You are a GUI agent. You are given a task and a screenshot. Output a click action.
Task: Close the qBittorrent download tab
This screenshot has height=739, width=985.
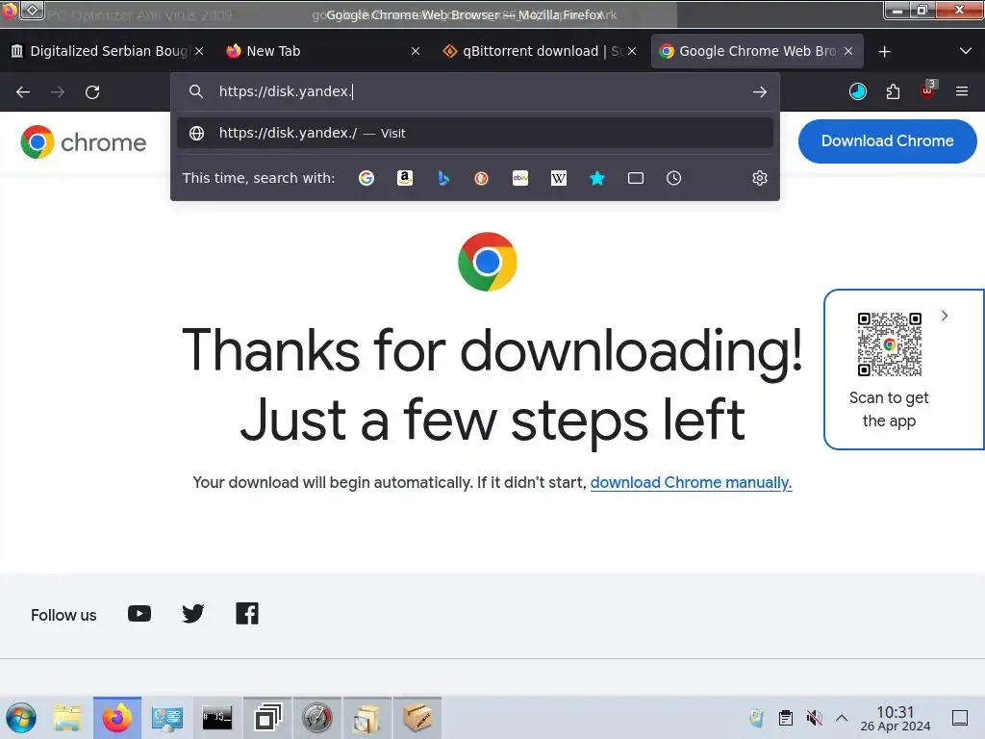coord(632,51)
